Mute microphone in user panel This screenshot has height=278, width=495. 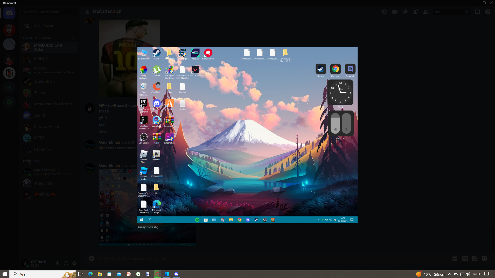[58, 263]
